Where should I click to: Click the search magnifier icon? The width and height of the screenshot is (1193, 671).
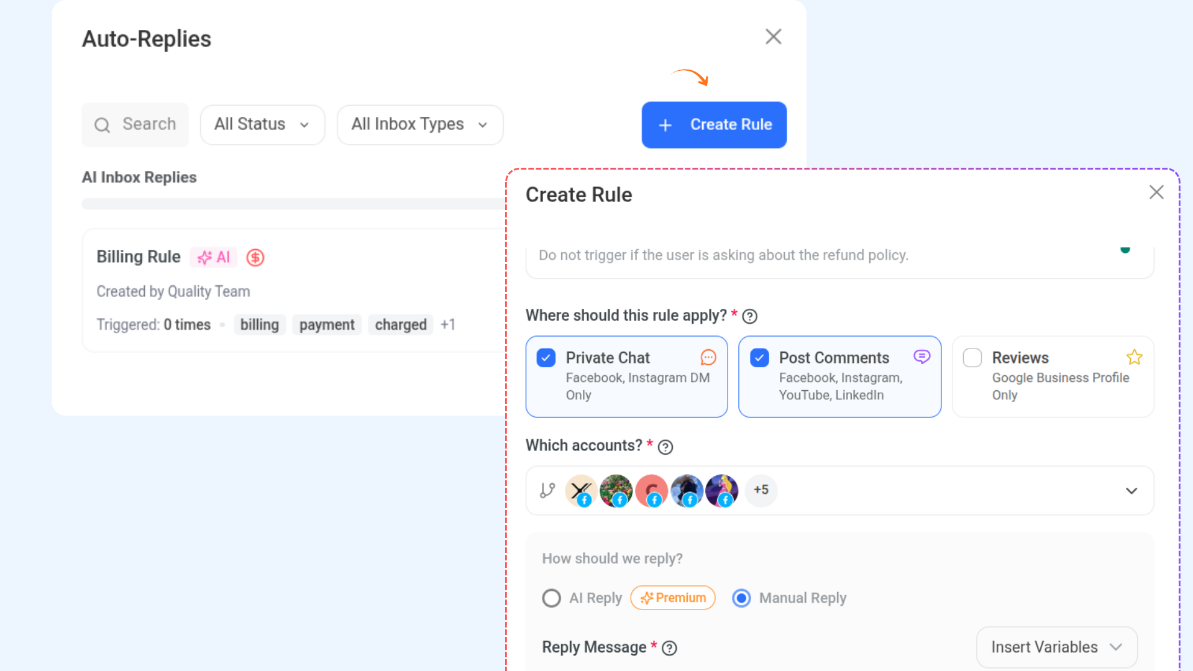(103, 125)
